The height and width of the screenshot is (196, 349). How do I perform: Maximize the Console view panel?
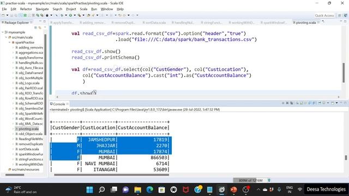pos(345,103)
